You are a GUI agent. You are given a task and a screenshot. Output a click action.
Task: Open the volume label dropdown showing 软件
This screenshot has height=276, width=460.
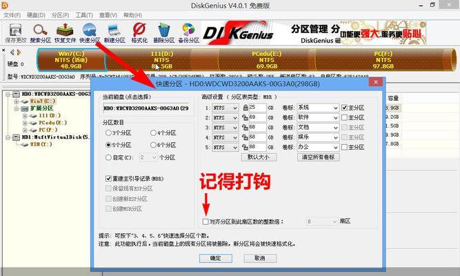point(318,118)
